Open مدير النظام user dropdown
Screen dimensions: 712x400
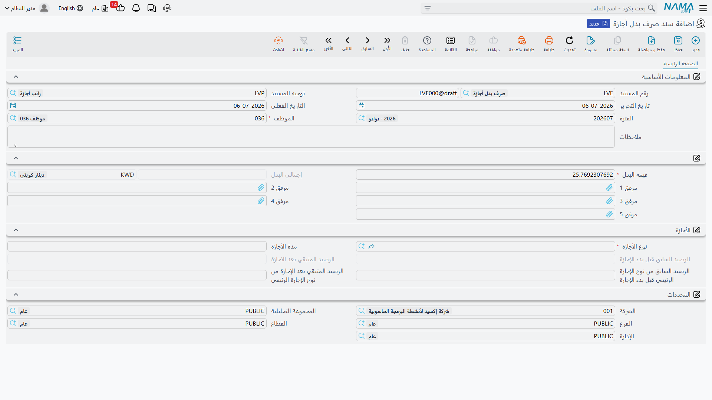(x=26, y=8)
